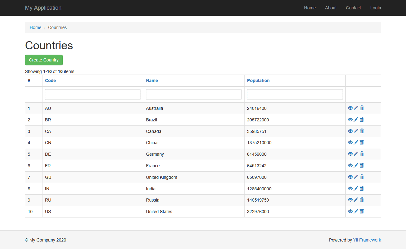Click the view eye icon for United Kingdom
Image resolution: width=406 pixels, height=249 pixels.
[x=350, y=177]
